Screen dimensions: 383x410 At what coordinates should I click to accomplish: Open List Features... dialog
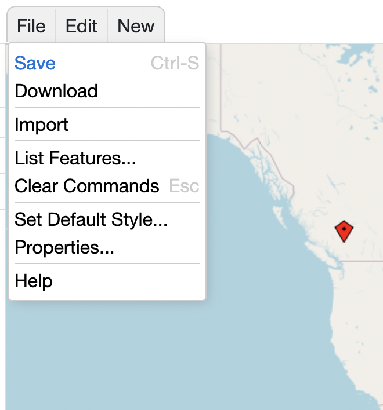pos(75,158)
